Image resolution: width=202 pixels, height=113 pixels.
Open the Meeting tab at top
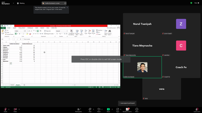pos(21,3)
